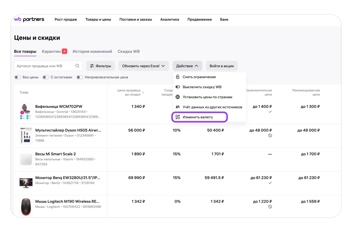Click the globe icon for country prices
The height and width of the screenshot is (232, 352).
[x=178, y=97]
